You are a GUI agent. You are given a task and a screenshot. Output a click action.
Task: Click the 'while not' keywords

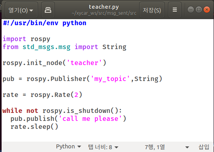click(x=20, y=111)
